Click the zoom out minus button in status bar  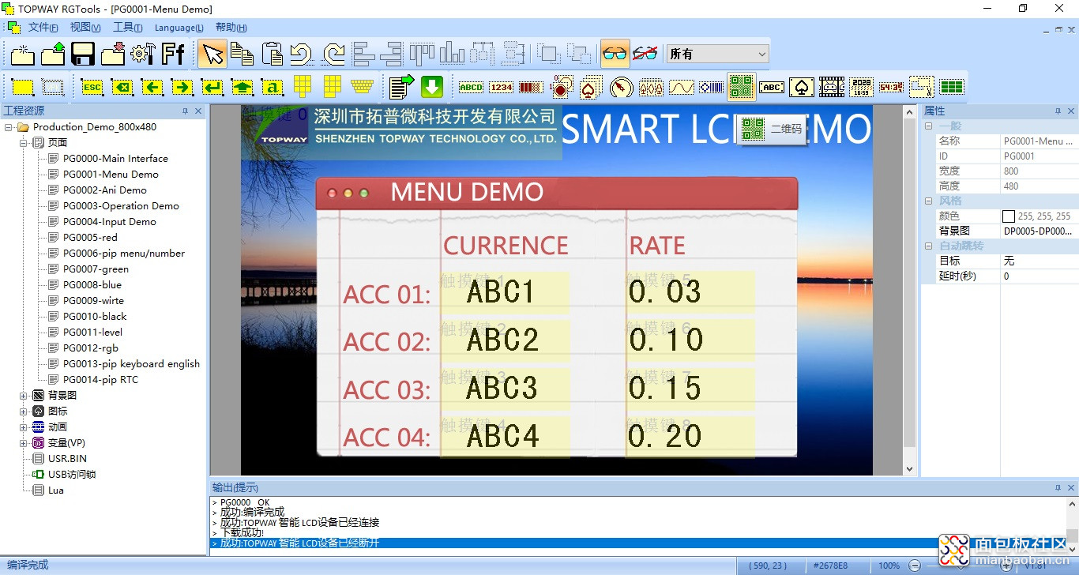[914, 566]
